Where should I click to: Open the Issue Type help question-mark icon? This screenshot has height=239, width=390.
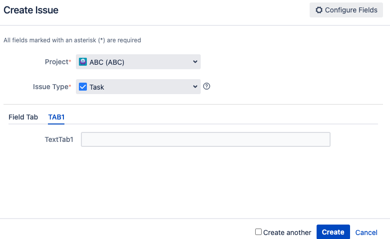(207, 86)
